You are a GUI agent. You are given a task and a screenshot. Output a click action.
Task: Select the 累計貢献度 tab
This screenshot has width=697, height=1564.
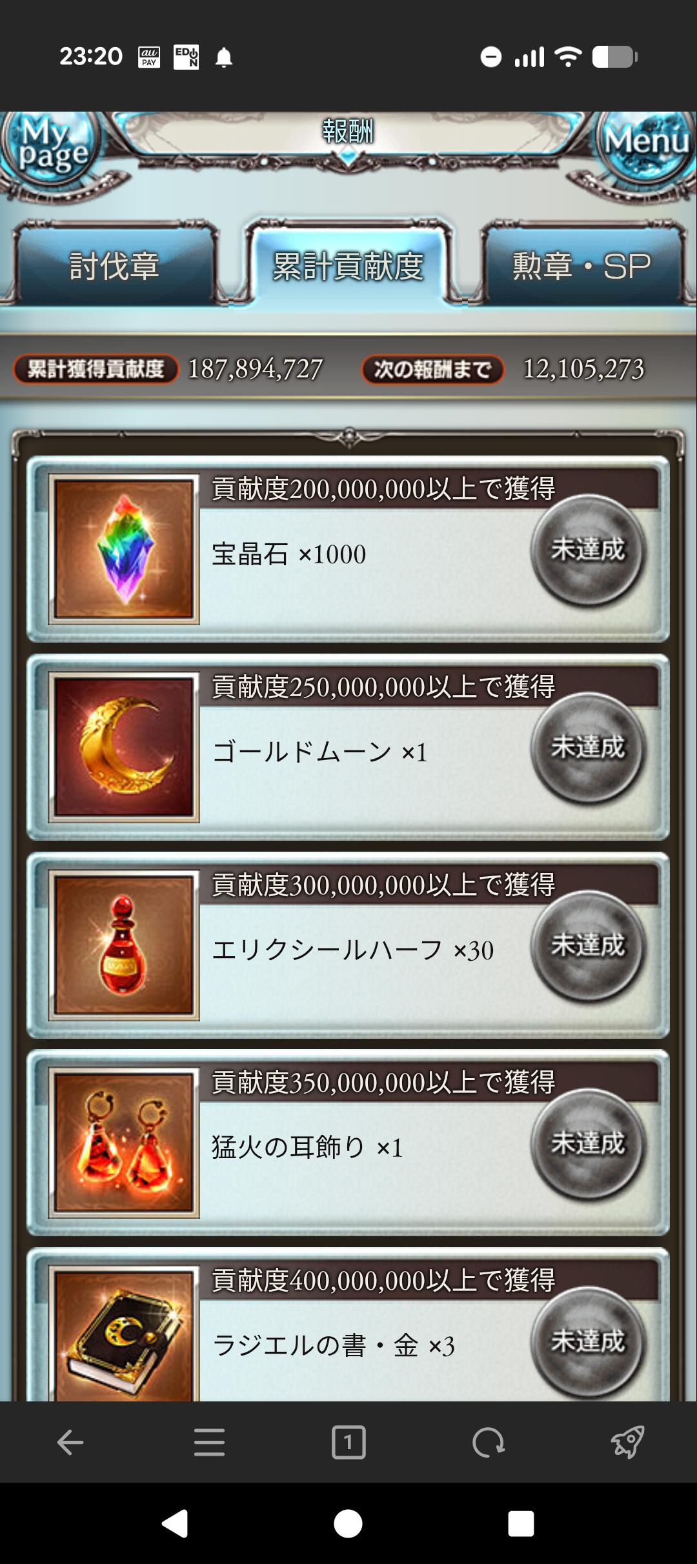tap(348, 266)
